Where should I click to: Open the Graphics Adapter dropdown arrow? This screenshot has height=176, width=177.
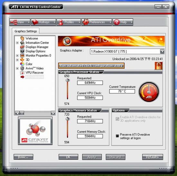click(162, 51)
